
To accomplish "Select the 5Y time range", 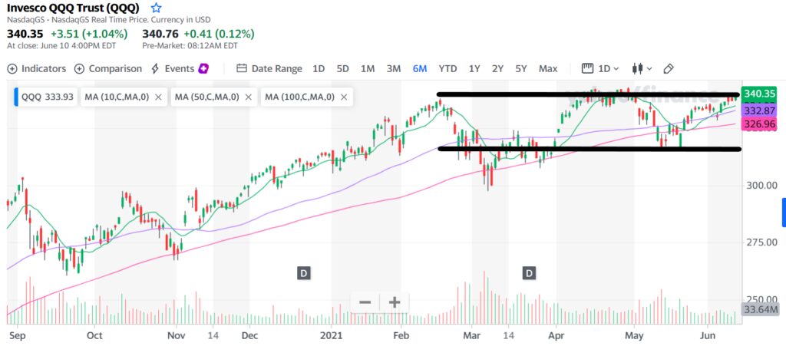I will coord(521,69).
